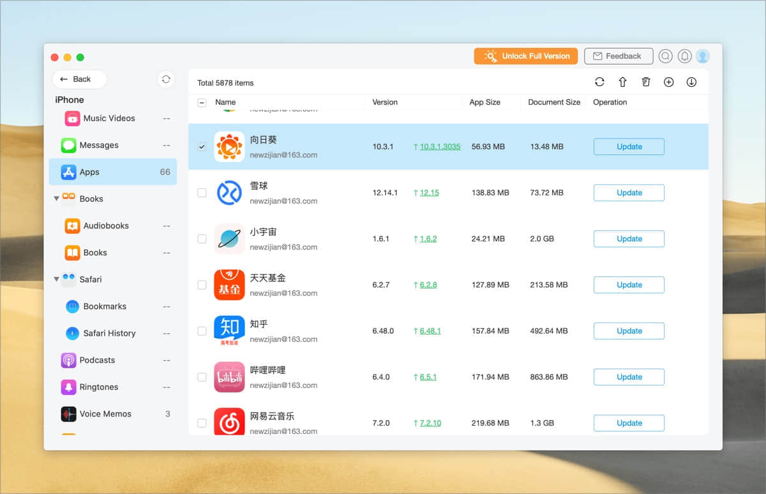Click the 6.48.1 new version link
The image size is (766, 494).
click(430, 331)
